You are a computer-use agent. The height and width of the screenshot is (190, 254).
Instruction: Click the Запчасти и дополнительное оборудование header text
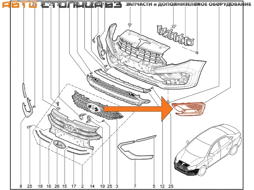(188, 5)
